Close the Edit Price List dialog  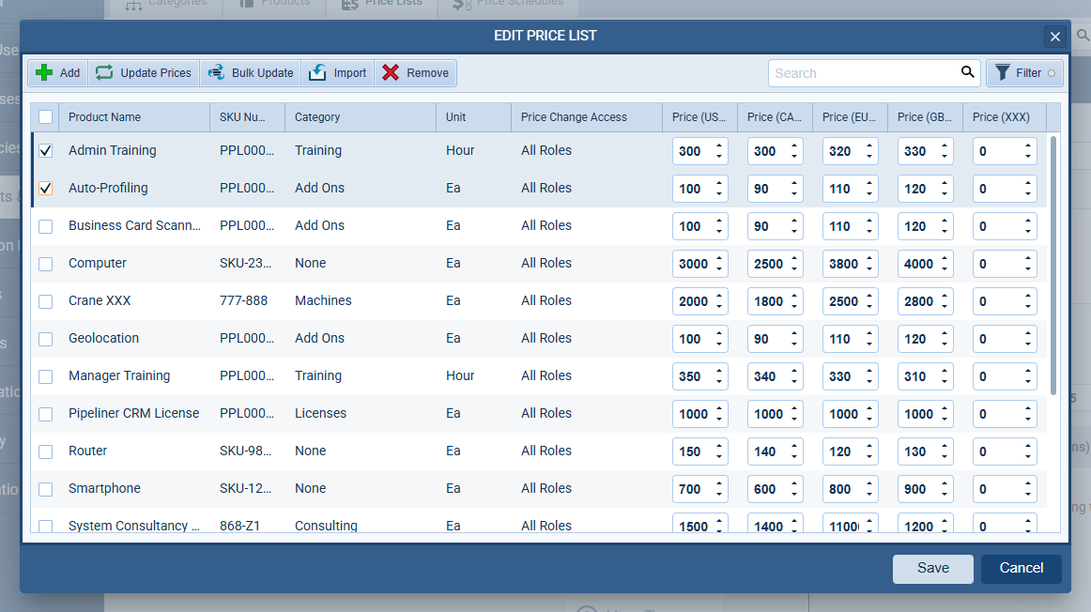[x=1055, y=37]
